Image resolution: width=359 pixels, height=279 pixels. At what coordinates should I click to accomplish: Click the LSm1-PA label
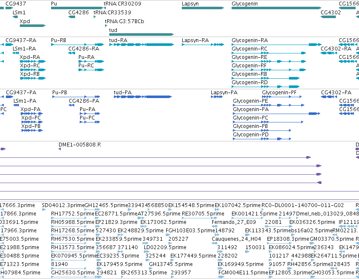pos(25,101)
